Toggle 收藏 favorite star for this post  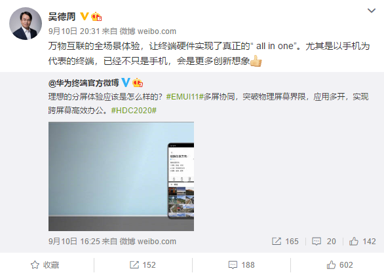[x=45, y=265]
